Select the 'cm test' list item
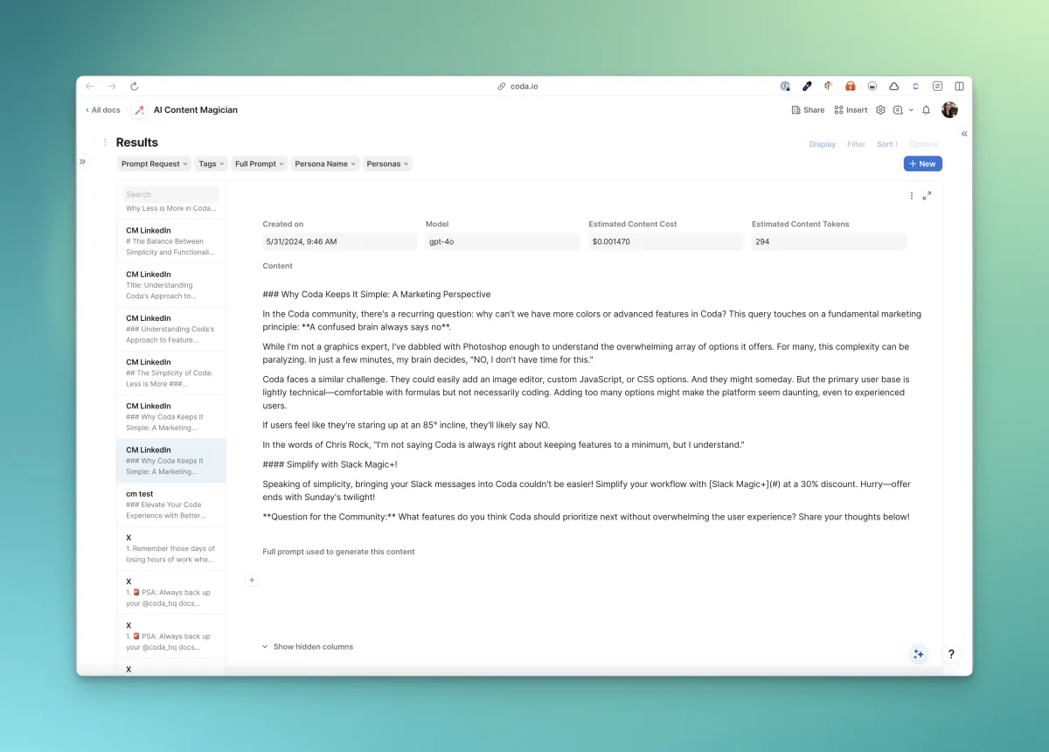Screen dimensions: 1049x752 [171, 505]
